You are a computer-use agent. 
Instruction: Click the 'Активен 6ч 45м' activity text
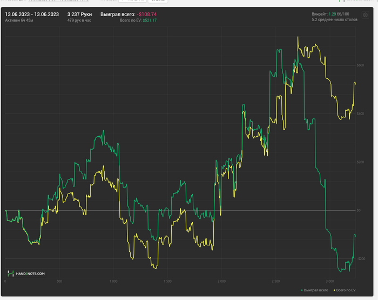pos(19,21)
